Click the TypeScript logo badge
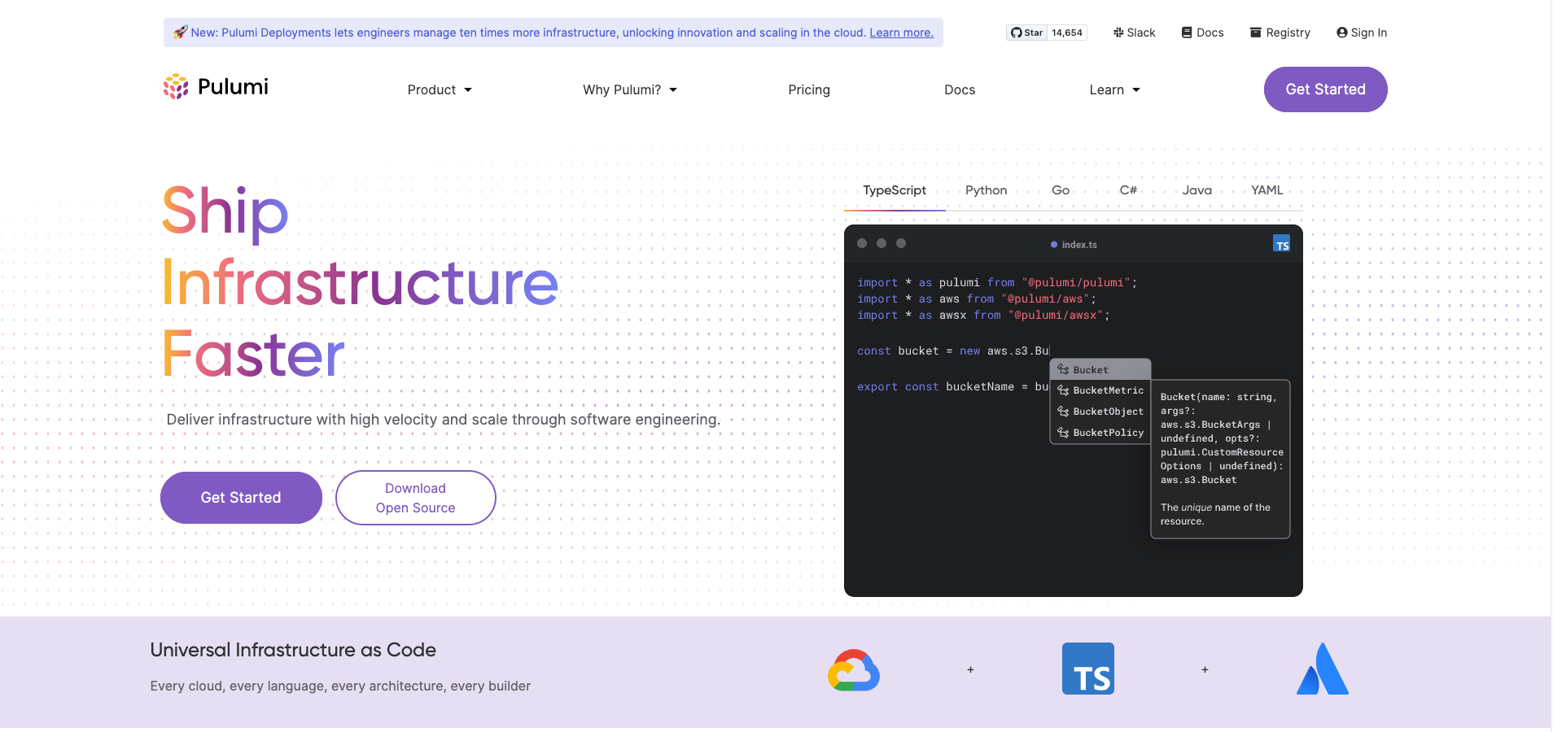Screen dimensions: 1553x732 click(x=1088, y=668)
